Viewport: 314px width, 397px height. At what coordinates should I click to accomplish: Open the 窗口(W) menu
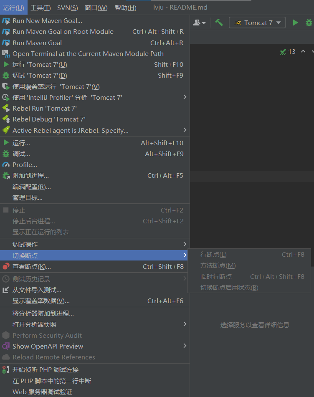click(96, 8)
